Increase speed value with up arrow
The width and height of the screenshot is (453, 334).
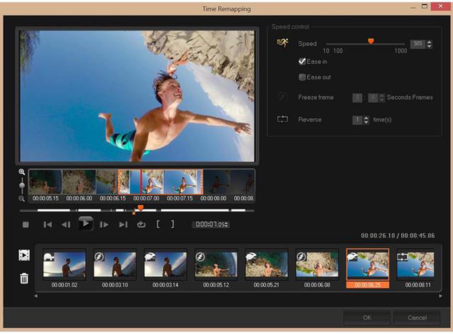coord(429,42)
